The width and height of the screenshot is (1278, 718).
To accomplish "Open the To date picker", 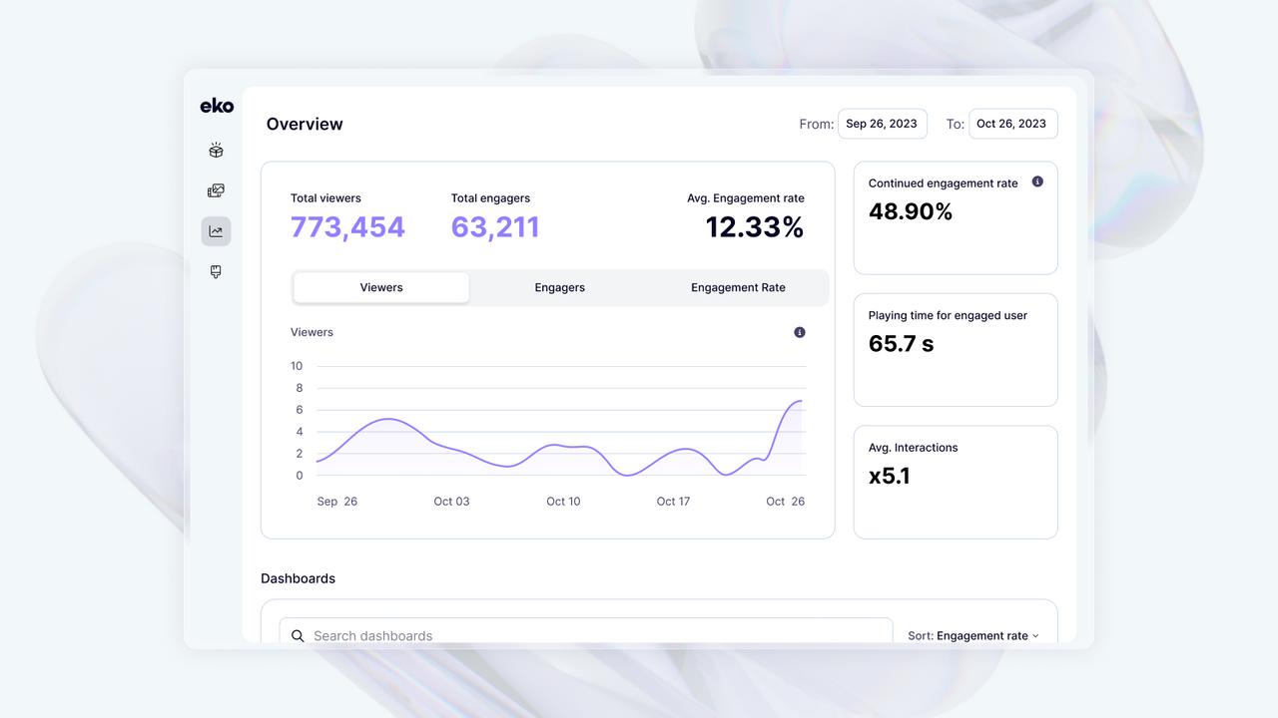I will pyautogui.click(x=1012, y=124).
